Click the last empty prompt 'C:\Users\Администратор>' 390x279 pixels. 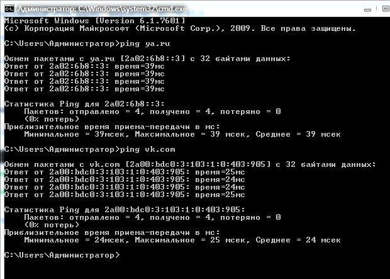coord(62,255)
